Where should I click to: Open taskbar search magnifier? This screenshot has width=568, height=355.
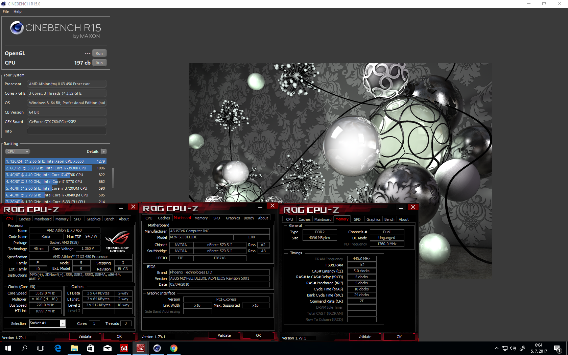[x=24, y=348]
